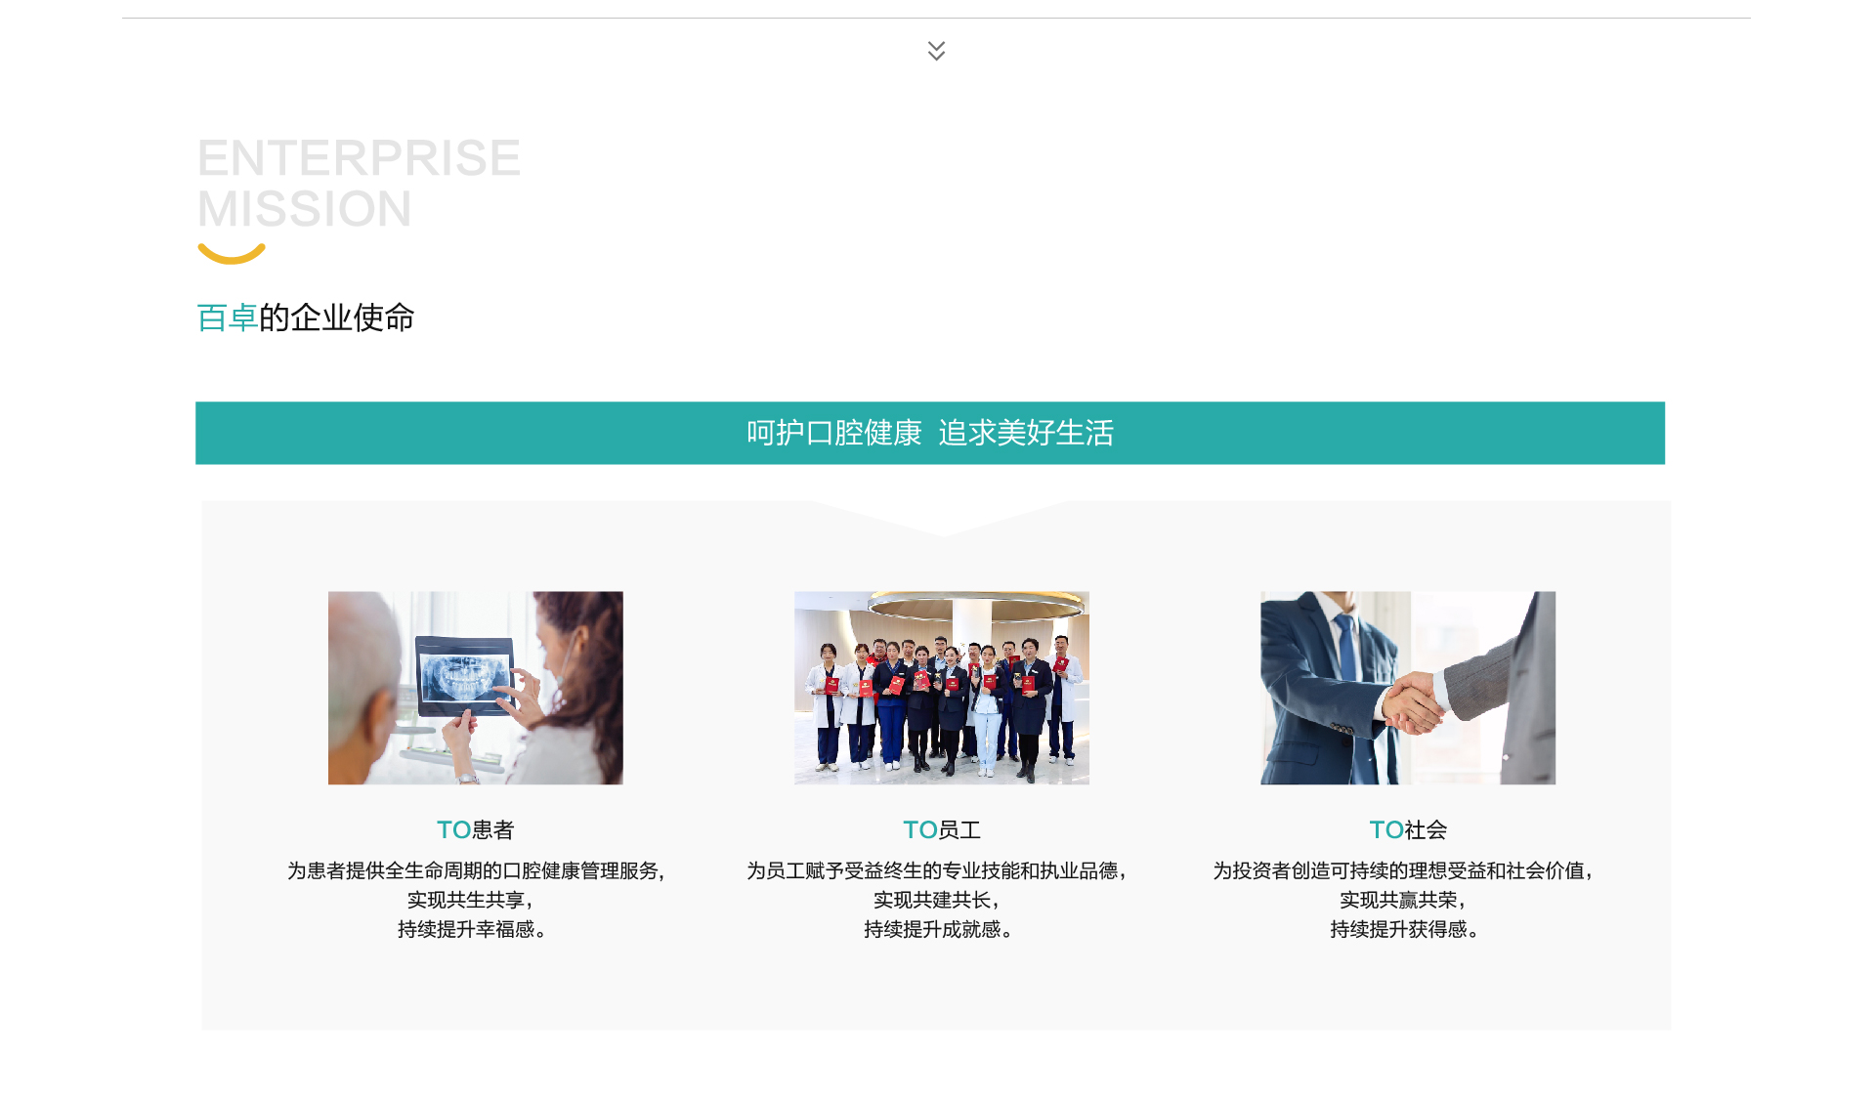The image size is (1875, 1100).
Task: Open the dental X-ray patient photo
Action: tap(475, 688)
